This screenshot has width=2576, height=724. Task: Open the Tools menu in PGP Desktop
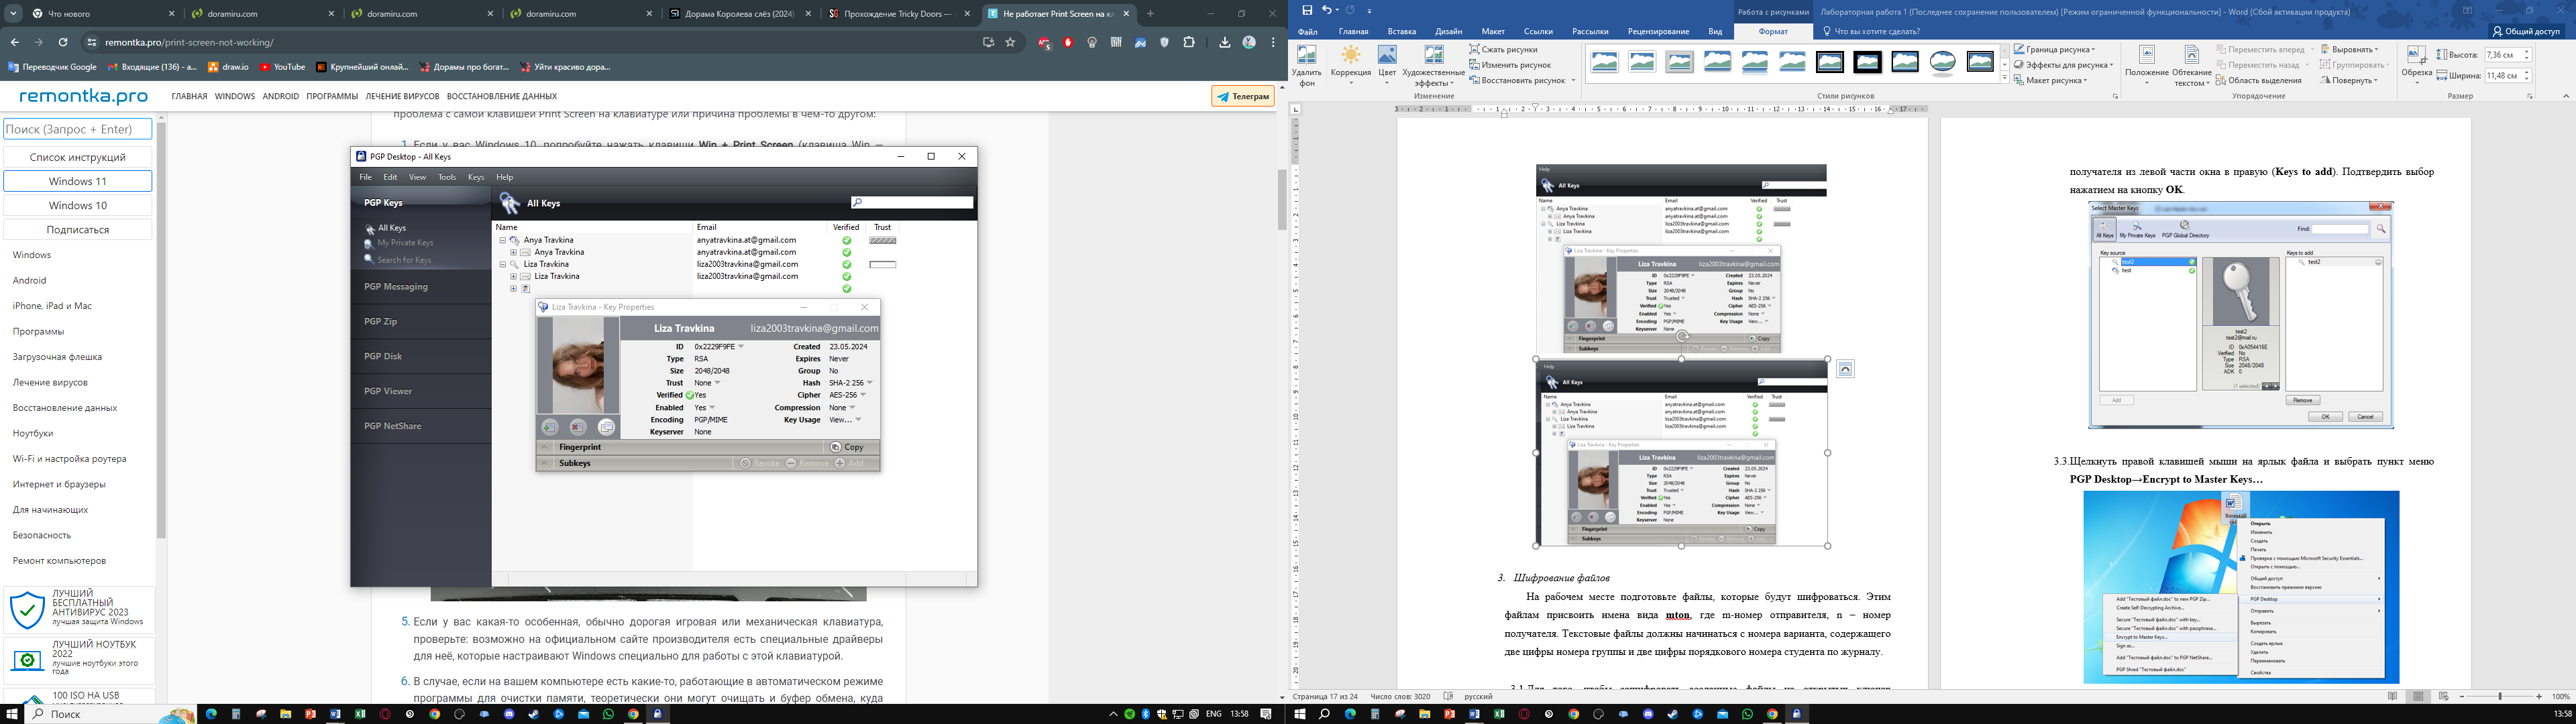[x=447, y=177]
